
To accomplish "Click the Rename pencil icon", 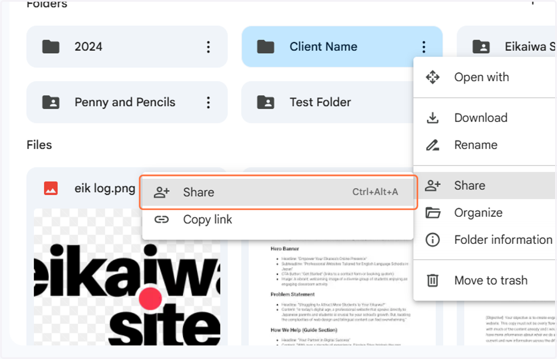I will coord(433,145).
